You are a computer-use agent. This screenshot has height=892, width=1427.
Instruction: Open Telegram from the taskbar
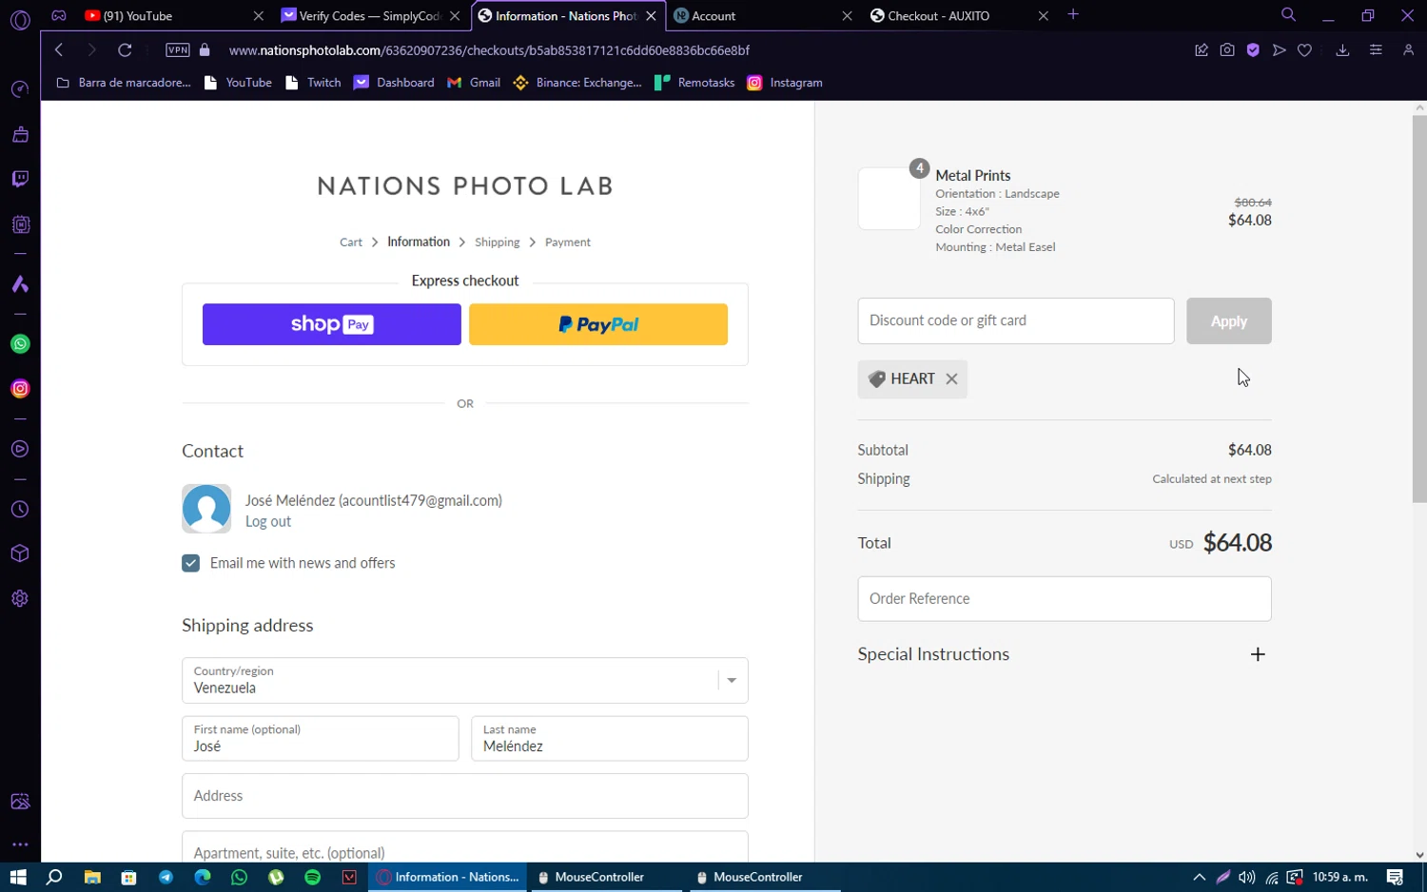[x=166, y=877]
